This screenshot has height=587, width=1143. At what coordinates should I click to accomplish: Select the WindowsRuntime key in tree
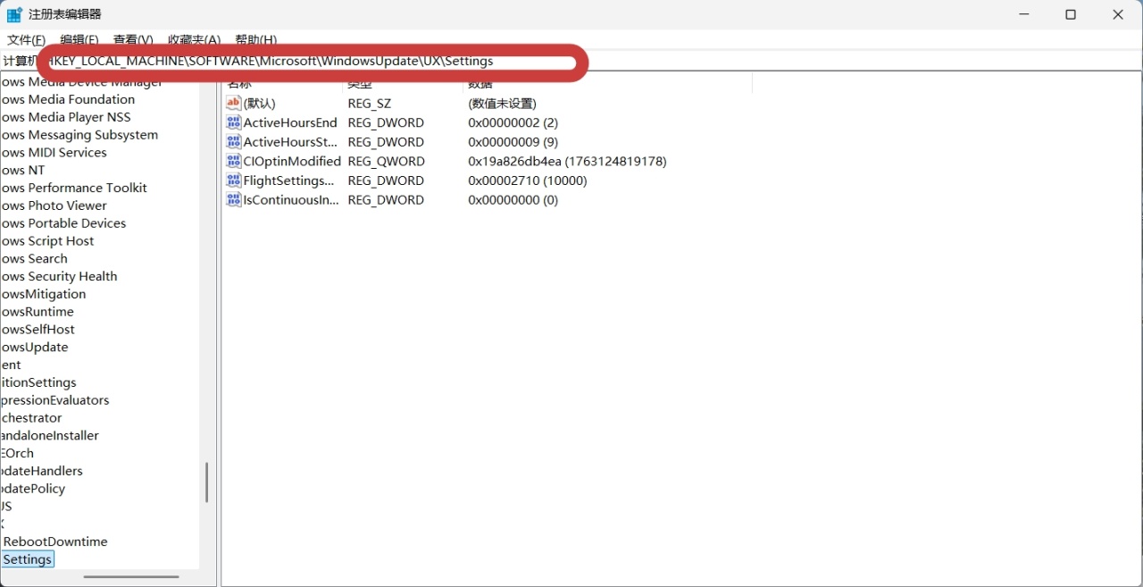click(x=38, y=312)
